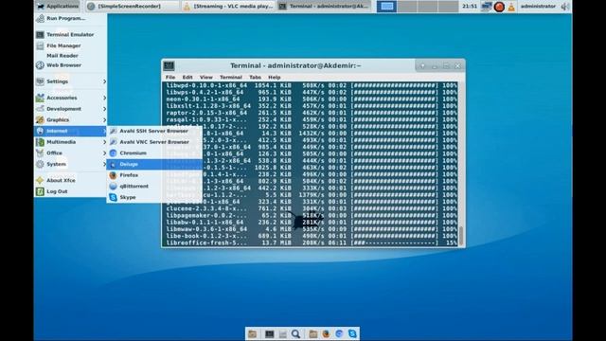The image size is (606, 341).
Task: Open the network tray icon
Action: [x=487, y=7]
